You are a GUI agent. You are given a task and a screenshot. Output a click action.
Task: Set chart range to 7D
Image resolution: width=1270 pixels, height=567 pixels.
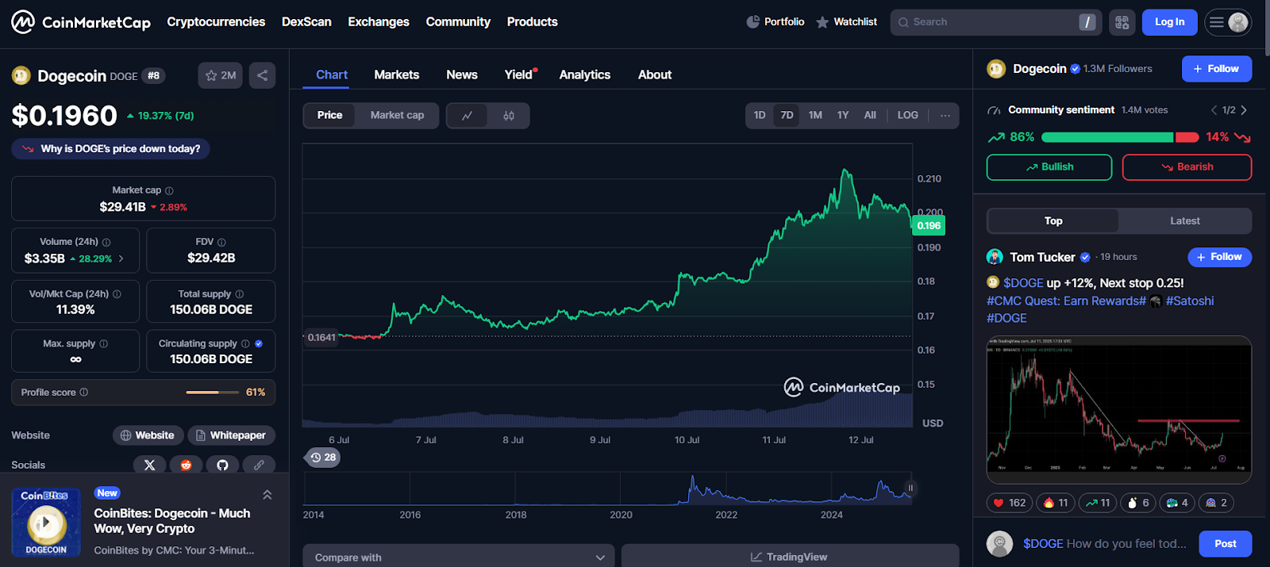[787, 116]
